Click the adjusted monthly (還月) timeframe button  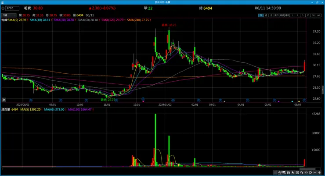coord(287,15)
